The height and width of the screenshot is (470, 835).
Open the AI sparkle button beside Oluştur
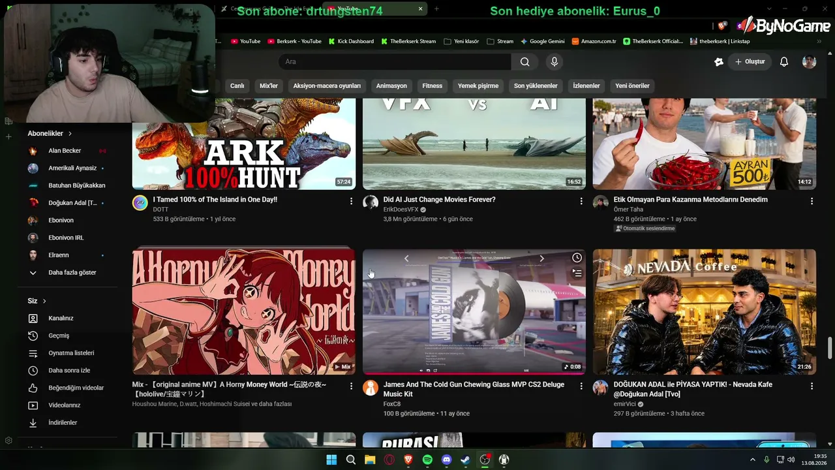(719, 61)
